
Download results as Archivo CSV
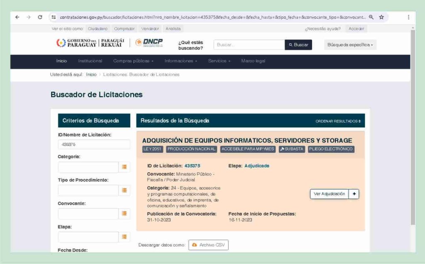(x=208, y=245)
